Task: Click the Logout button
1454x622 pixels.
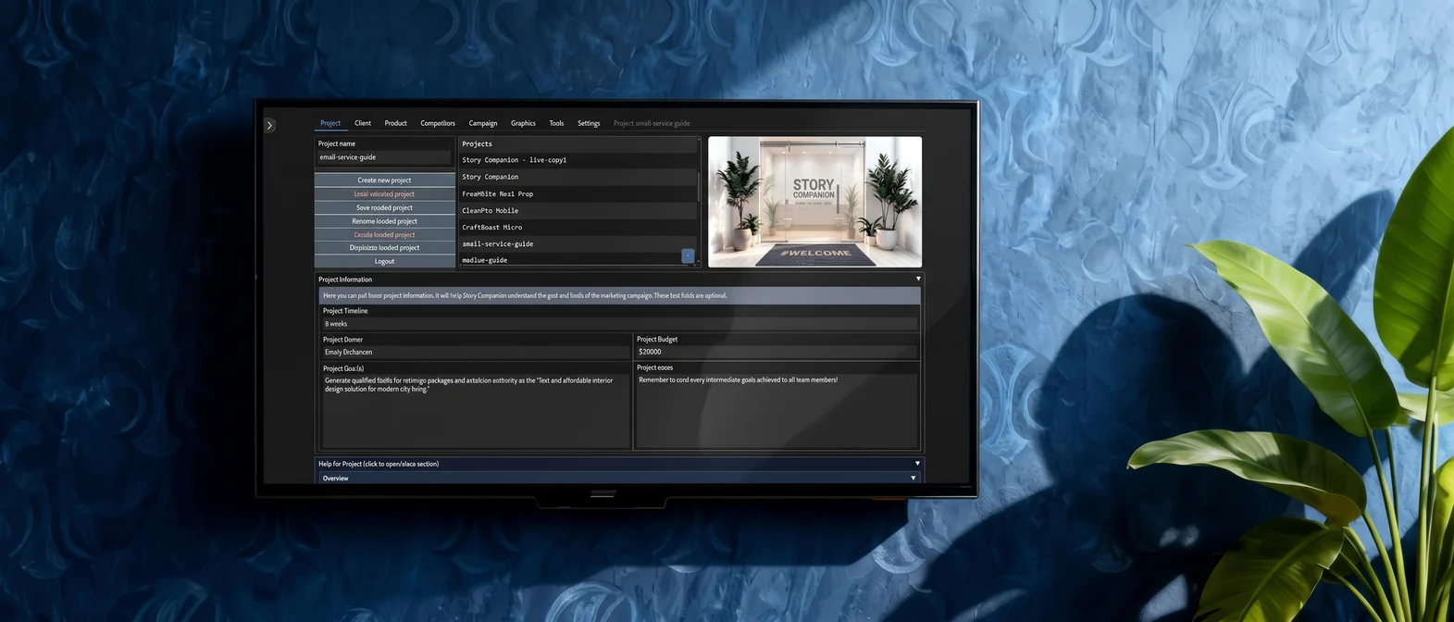Action: click(x=384, y=261)
